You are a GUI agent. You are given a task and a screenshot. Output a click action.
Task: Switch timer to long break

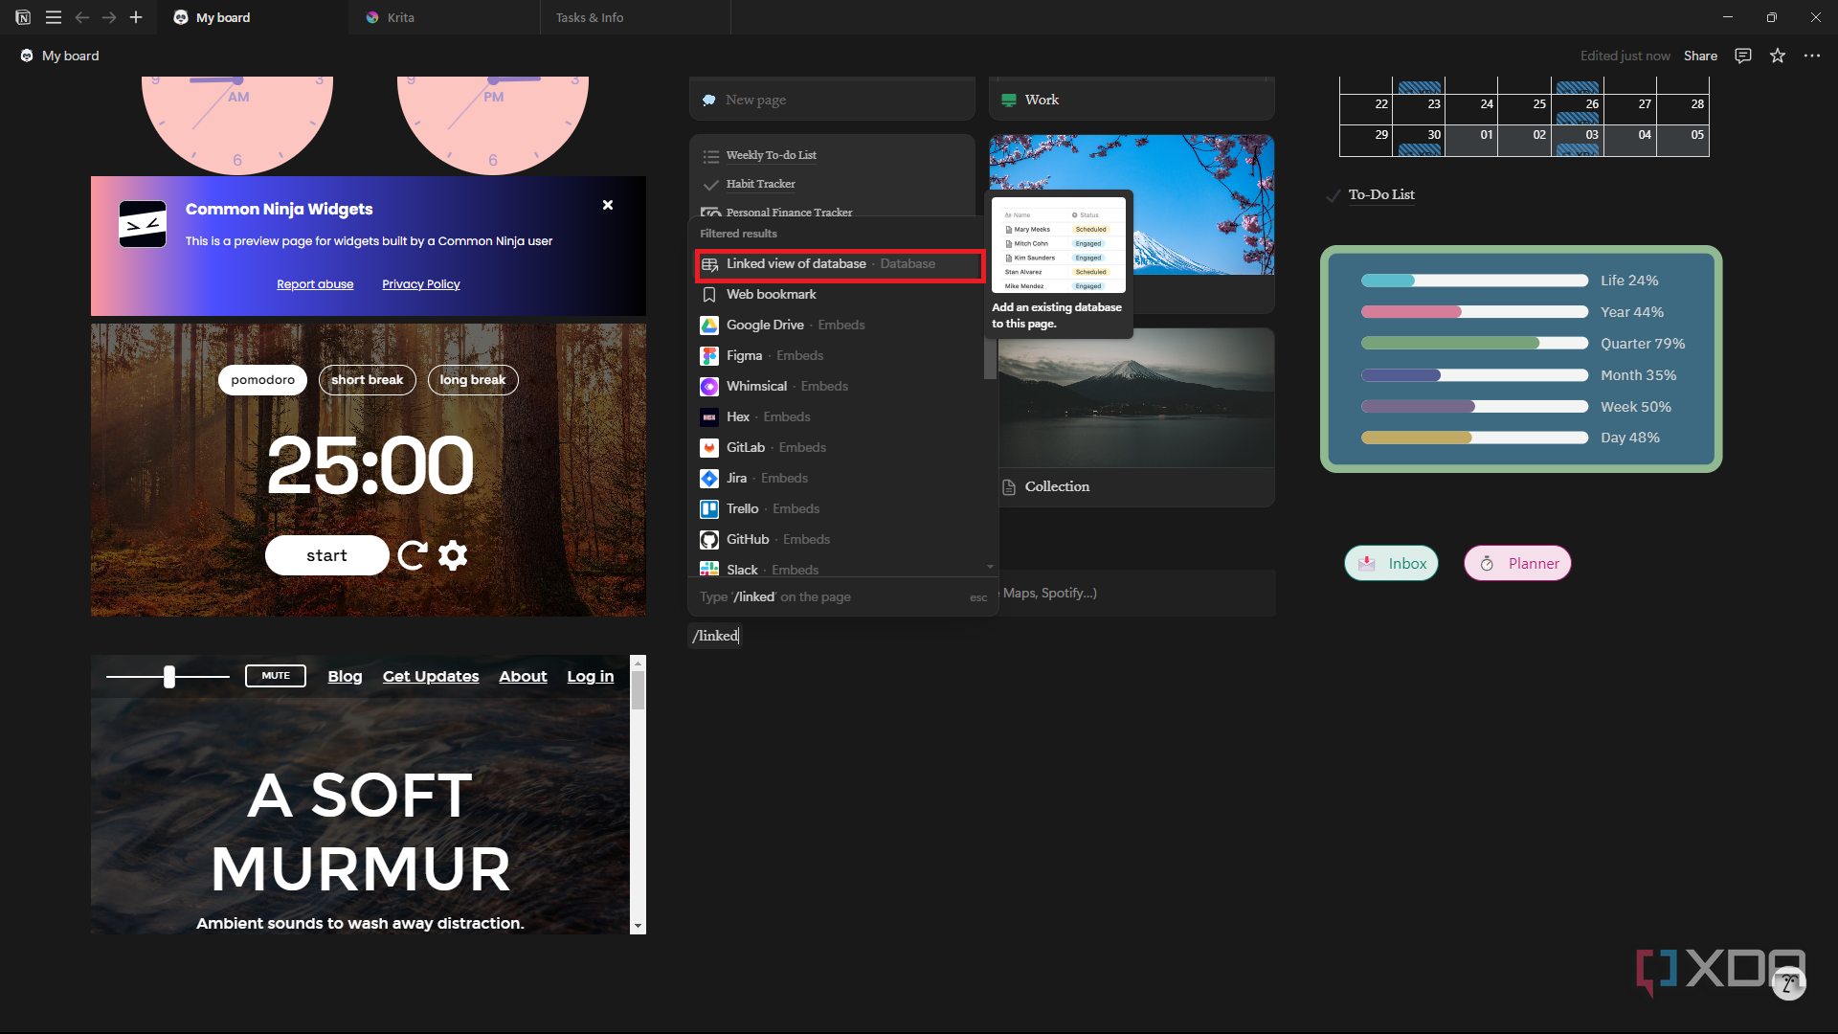tap(473, 380)
